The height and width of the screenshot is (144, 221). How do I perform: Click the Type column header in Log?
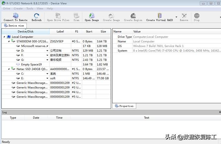[13, 118]
